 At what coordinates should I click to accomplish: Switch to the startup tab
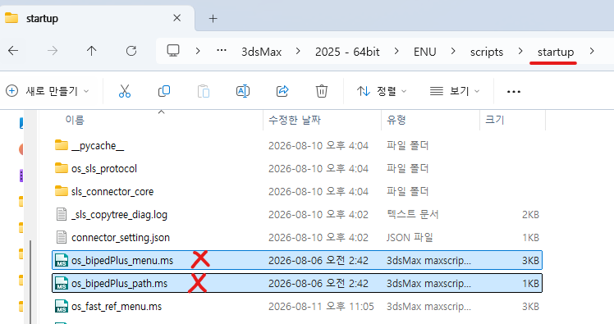[98, 18]
